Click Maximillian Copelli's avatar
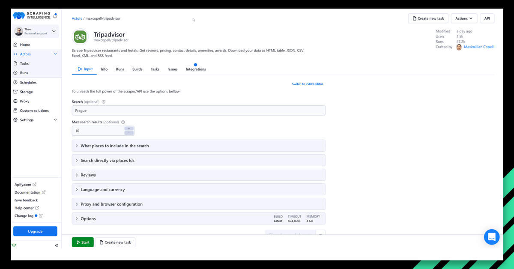Screen dimensions: 514x269 point(459,47)
